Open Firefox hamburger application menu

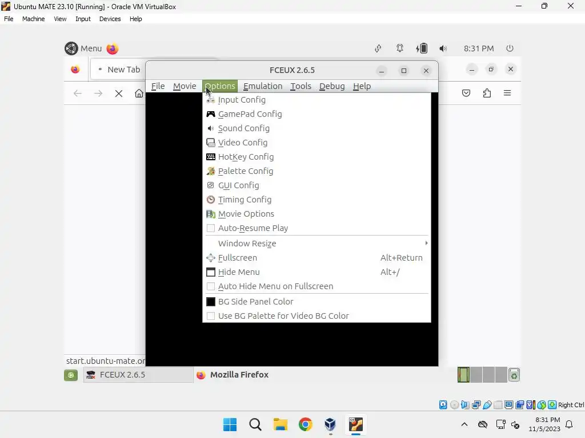[507, 93]
